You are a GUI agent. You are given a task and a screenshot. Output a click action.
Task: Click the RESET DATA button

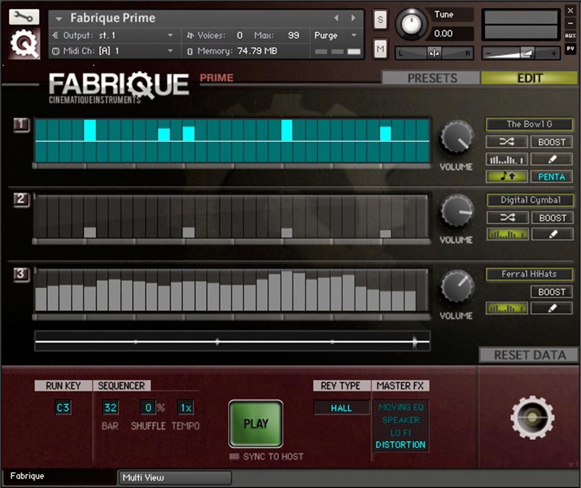point(529,355)
